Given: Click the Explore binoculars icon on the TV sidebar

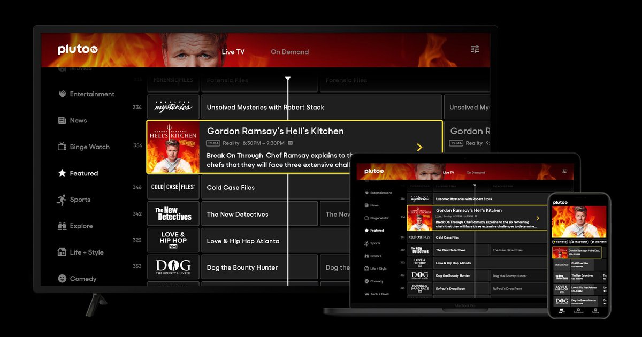Looking at the screenshot, I should [x=62, y=226].
